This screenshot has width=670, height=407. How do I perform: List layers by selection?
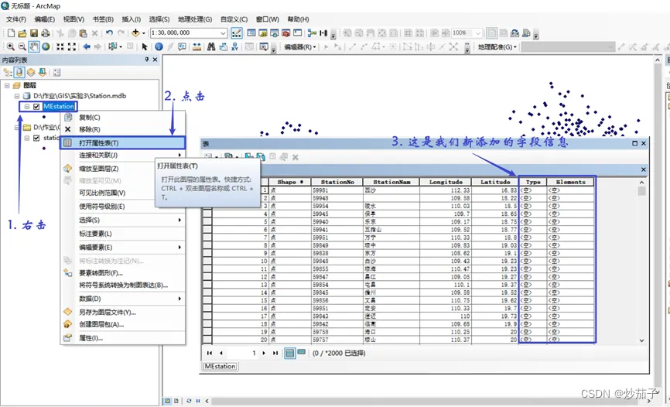click(42, 72)
